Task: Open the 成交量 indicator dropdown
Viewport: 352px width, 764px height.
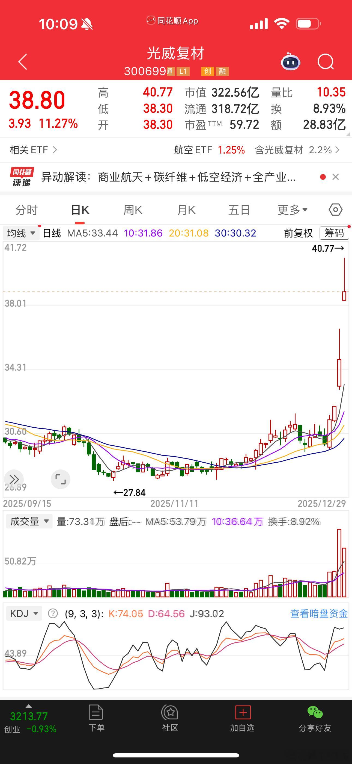Action: click(29, 521)
